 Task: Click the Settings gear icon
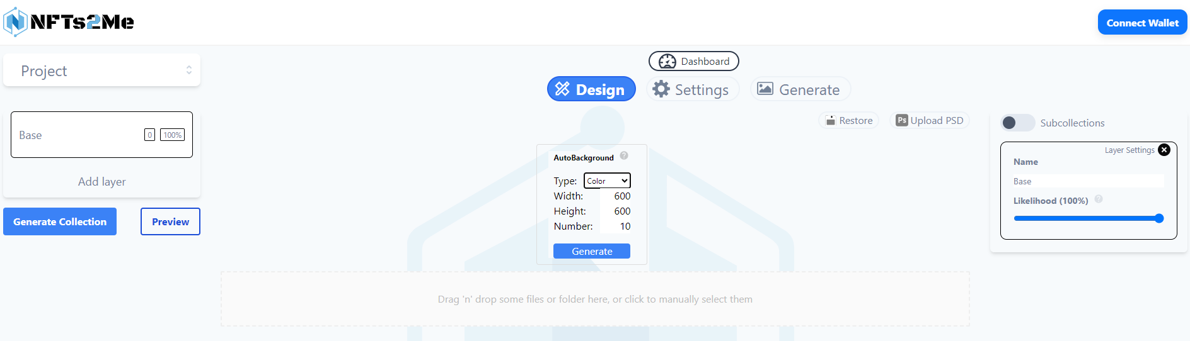(661, 89)
